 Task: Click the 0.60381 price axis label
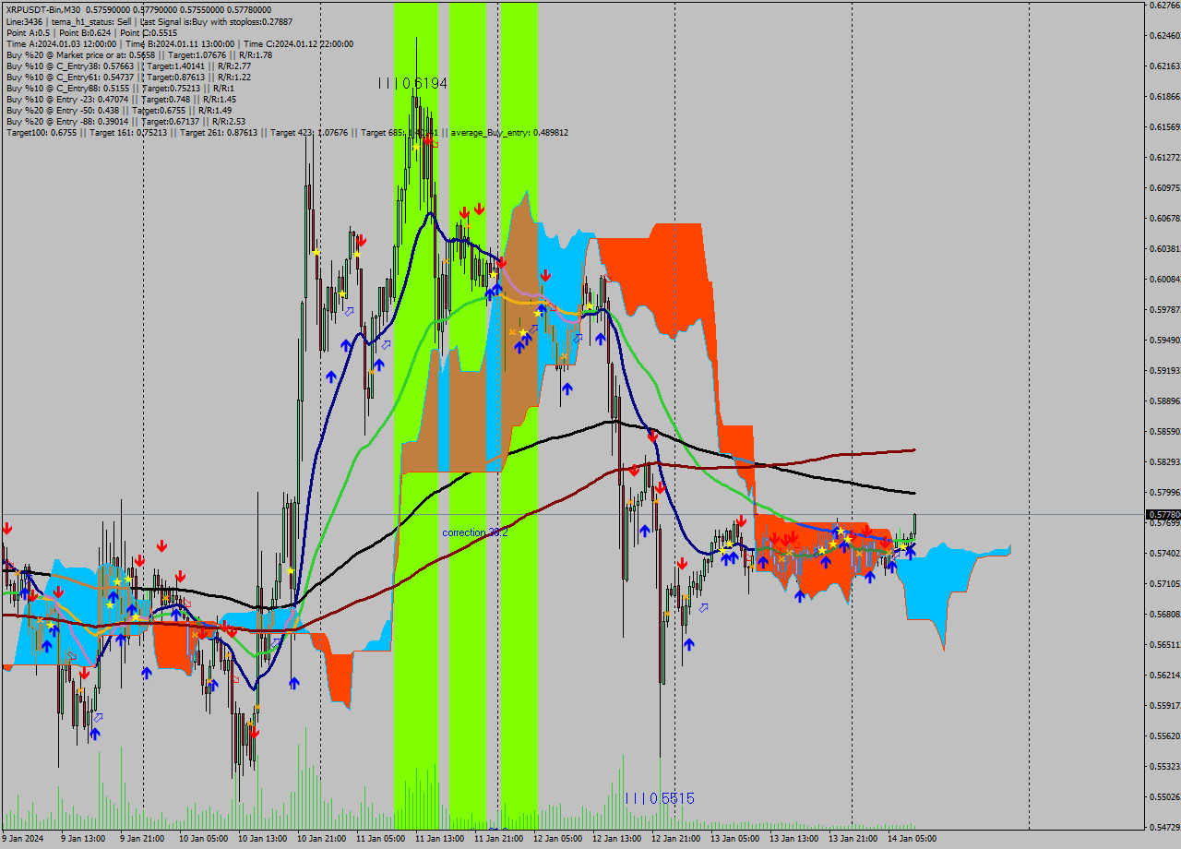pyautogui.click(x=1164, y=249)
